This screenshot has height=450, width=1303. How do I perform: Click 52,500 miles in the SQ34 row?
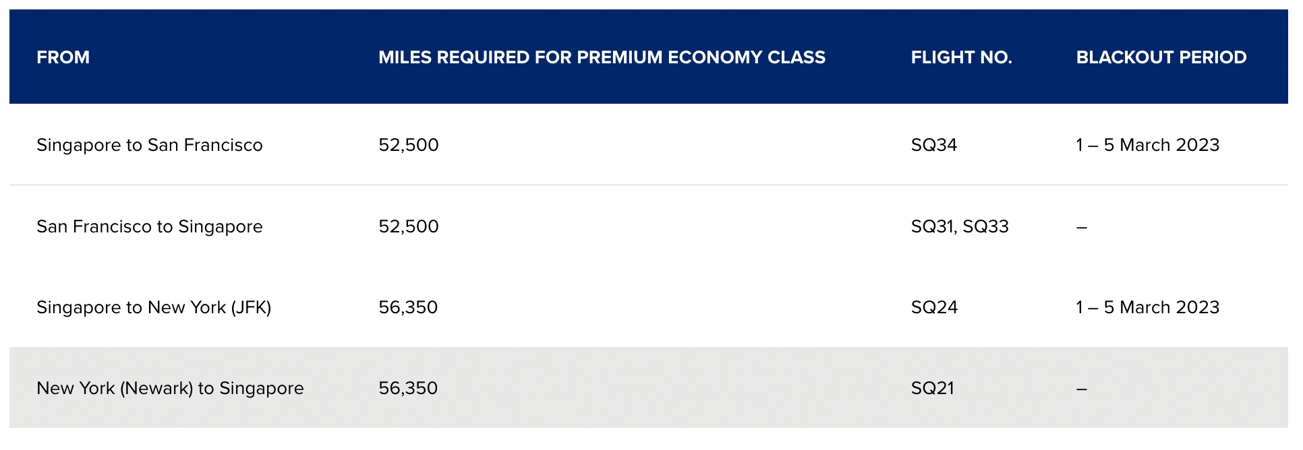point(408,145)
